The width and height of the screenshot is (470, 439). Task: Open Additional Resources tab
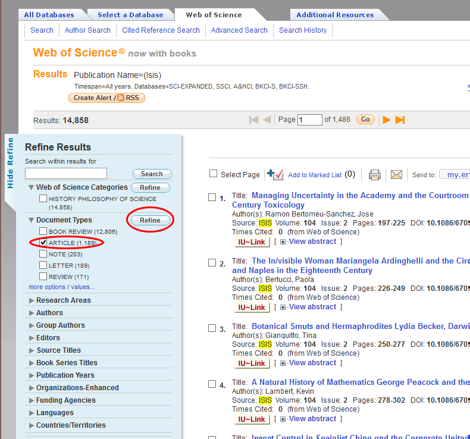pyautogui.click(x=335, y=15)
